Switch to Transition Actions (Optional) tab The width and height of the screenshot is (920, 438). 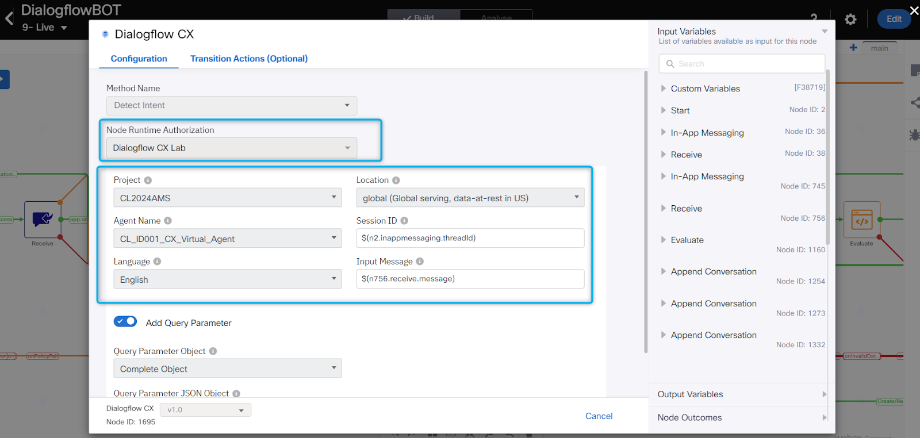(x=249, y=59)
